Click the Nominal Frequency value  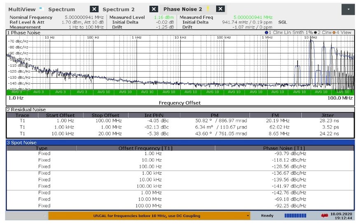(84, 17)
